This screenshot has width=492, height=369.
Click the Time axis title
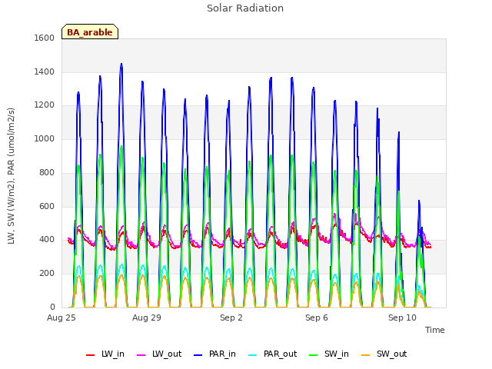point(435,330)
